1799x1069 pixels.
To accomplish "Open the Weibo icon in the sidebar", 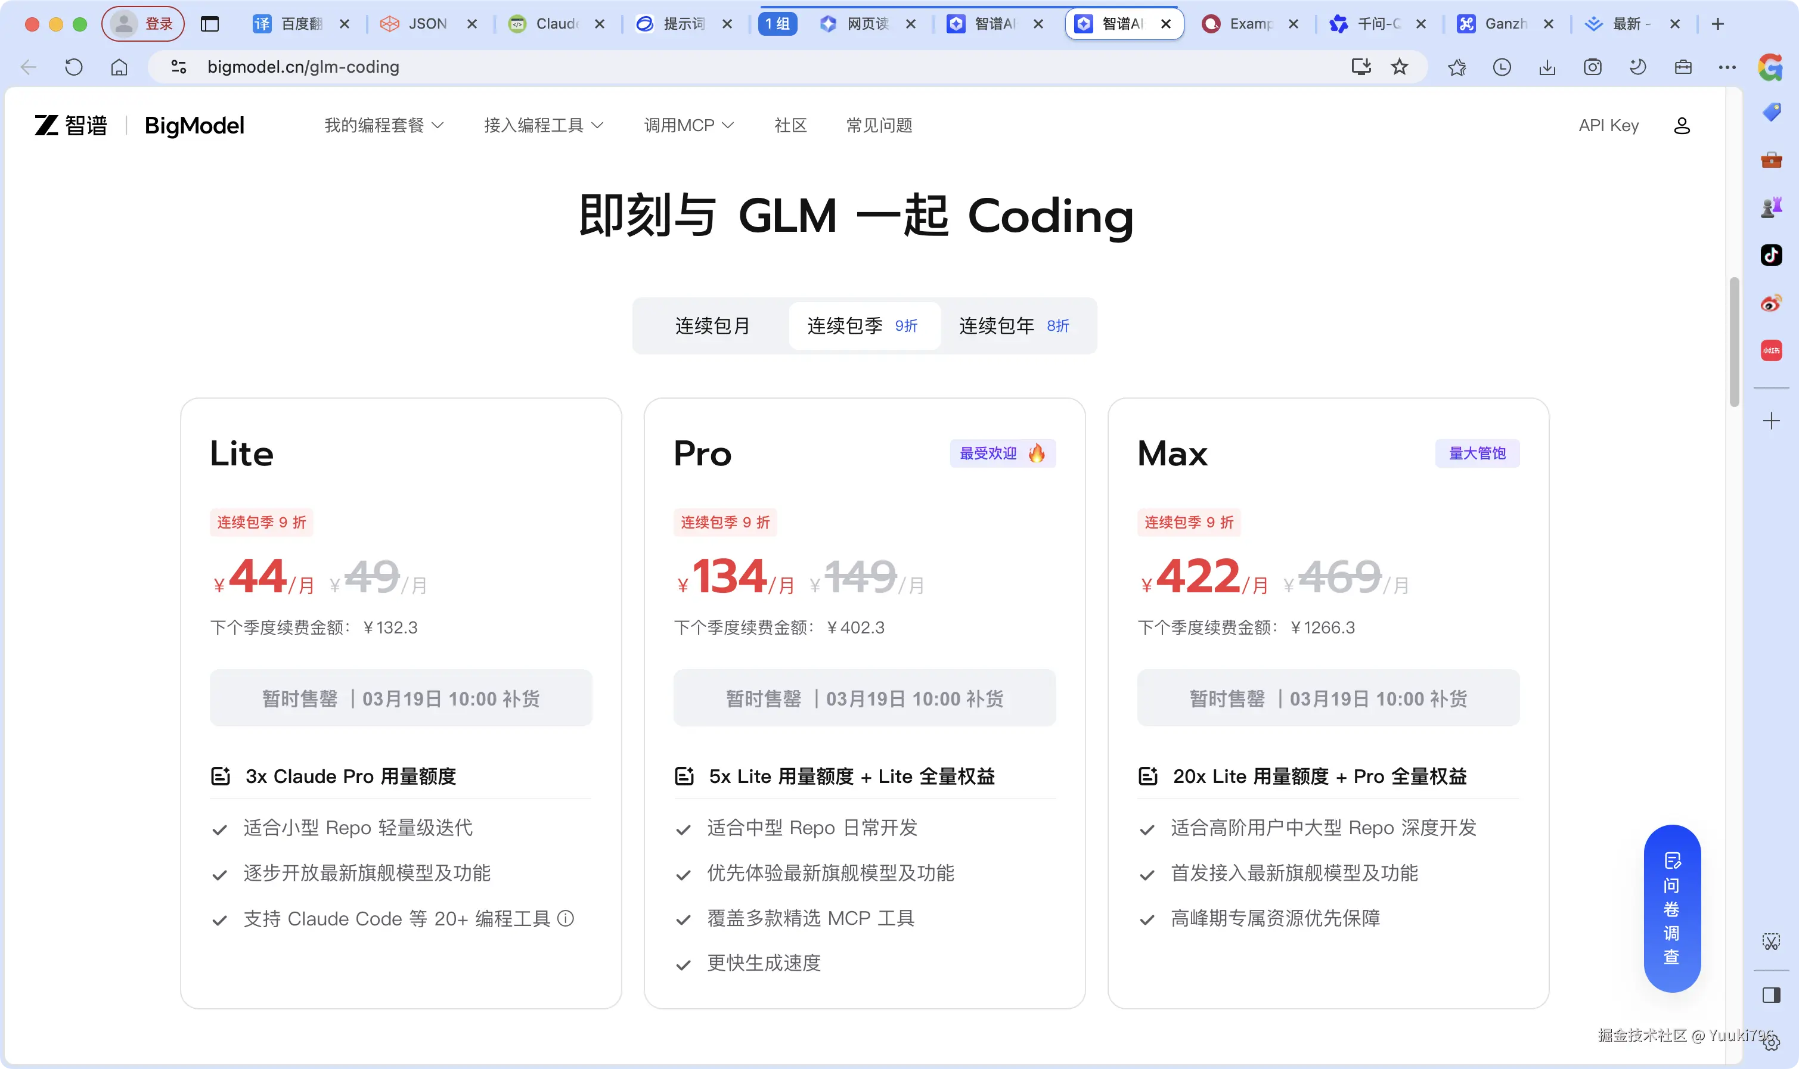I will click(x=1772, y=303).
